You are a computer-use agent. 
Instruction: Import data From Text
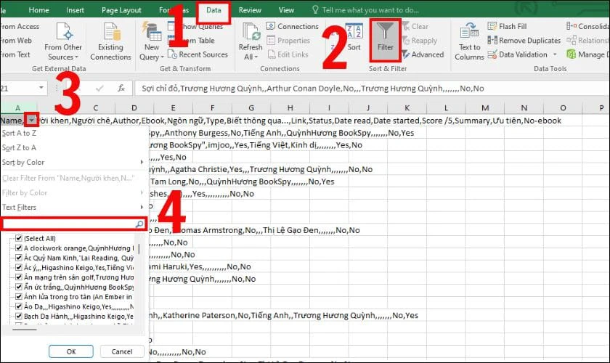[15, 54]
